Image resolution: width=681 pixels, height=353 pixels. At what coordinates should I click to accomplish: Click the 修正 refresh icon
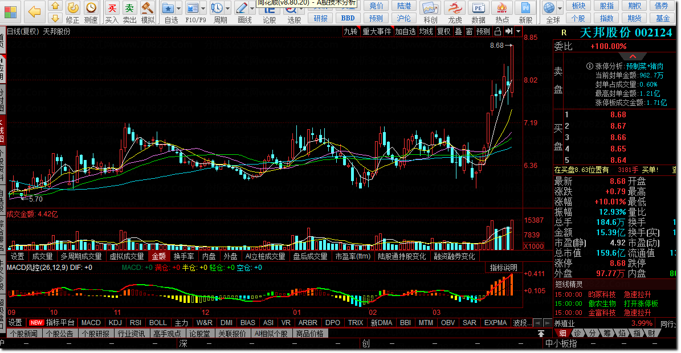click(x=72, y=8)
